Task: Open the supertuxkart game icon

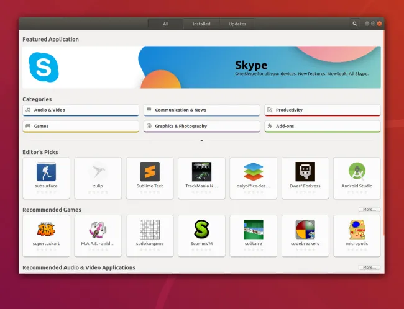Action: point(46,229)
